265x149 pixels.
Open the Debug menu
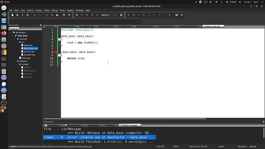(54, 10)
